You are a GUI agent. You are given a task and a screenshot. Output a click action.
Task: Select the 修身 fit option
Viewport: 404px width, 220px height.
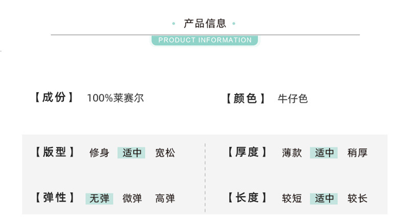[99, 152]
